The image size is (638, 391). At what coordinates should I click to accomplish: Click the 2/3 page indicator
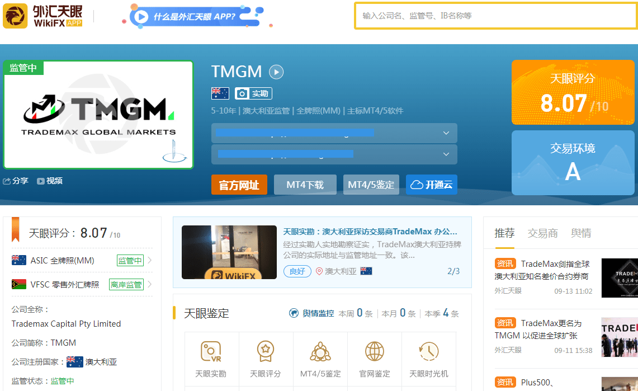[x=453, y=271]
